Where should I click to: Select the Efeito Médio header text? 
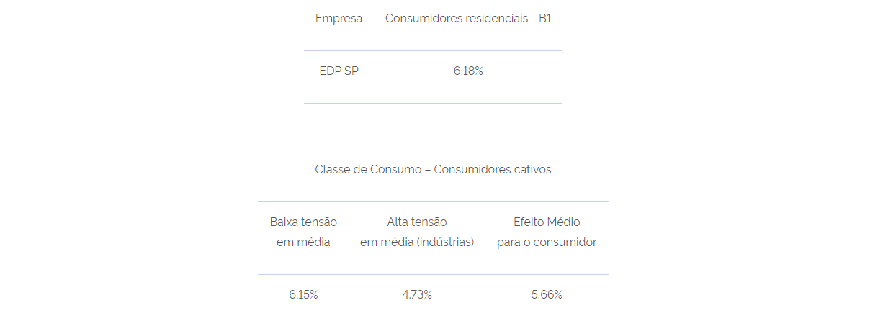[x=547, y=222]
